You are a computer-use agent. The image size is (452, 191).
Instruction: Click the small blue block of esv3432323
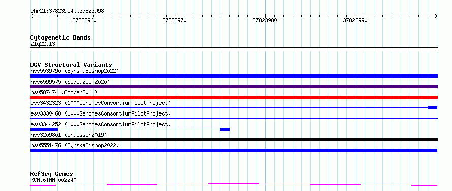click(432, 108)
